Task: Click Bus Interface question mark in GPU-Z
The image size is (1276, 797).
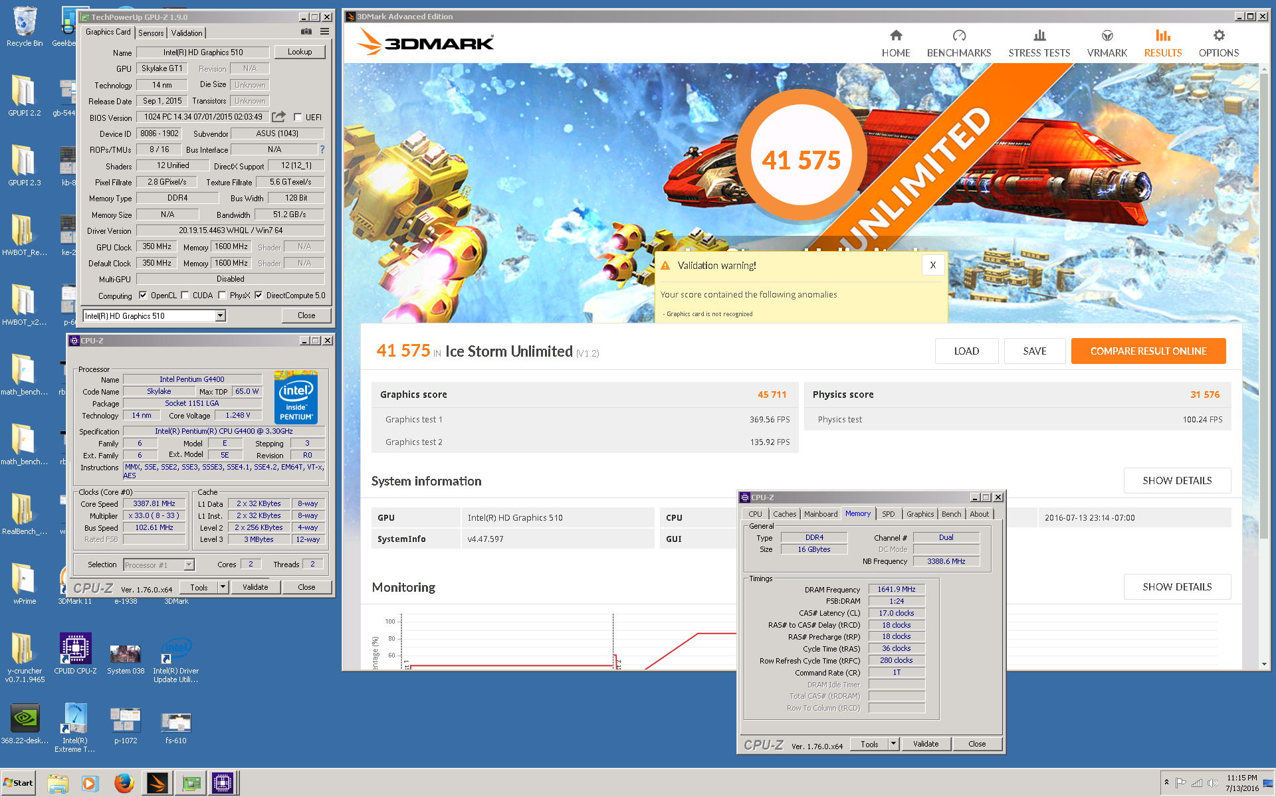Action: click(x=322, y=149)
